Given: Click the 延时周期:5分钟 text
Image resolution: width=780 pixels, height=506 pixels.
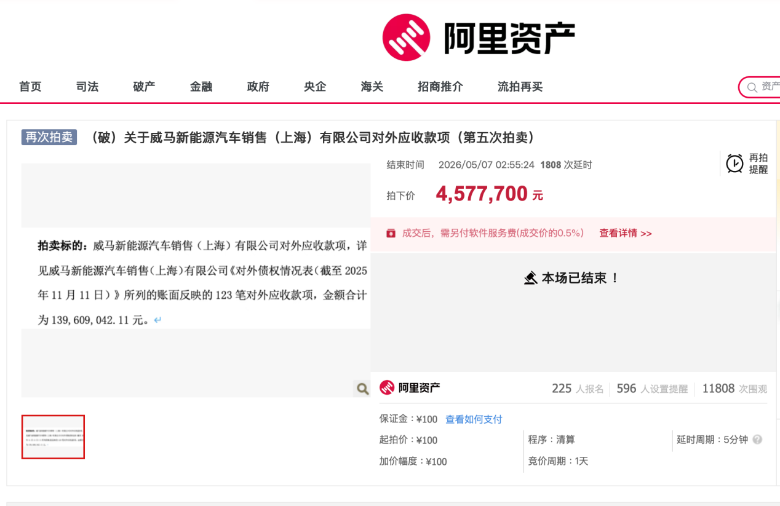Looking at the screenshot, I should [712, 440].
